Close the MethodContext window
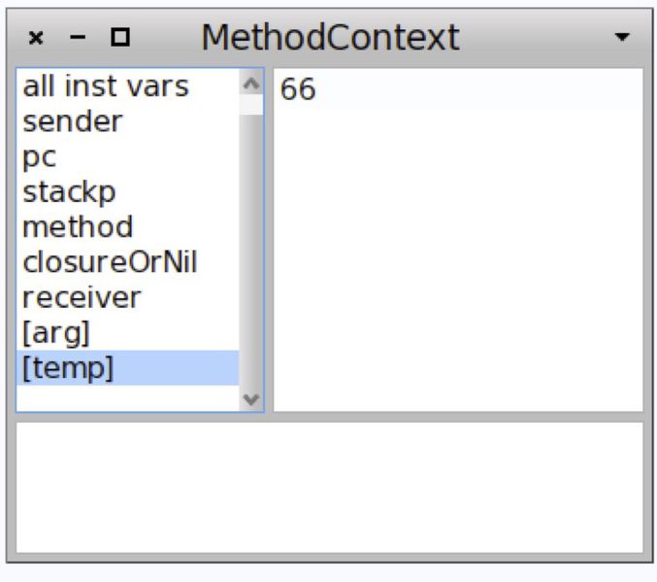The image size is (657, 582). pyautogui.click(x=36, y=38)
